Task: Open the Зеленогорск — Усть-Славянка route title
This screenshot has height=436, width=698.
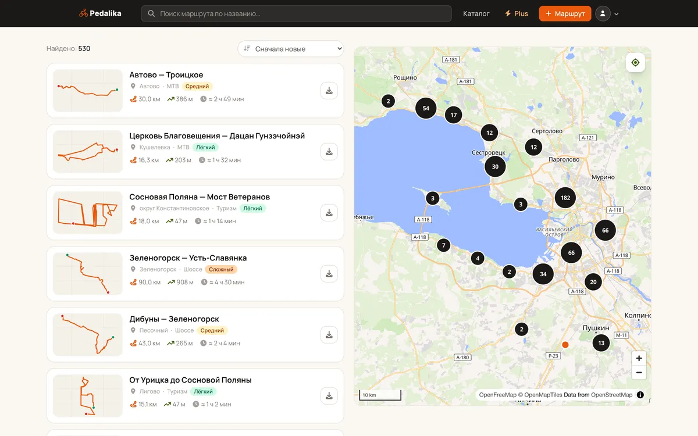Action: (x=188, y=258)
